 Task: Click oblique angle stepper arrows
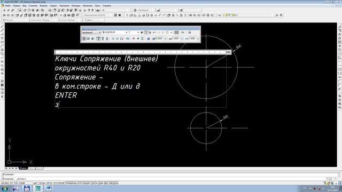click(x=165, y=38)
